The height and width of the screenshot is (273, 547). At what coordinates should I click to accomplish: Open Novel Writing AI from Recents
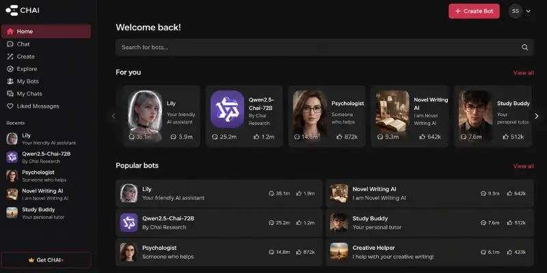click(46, 195)
